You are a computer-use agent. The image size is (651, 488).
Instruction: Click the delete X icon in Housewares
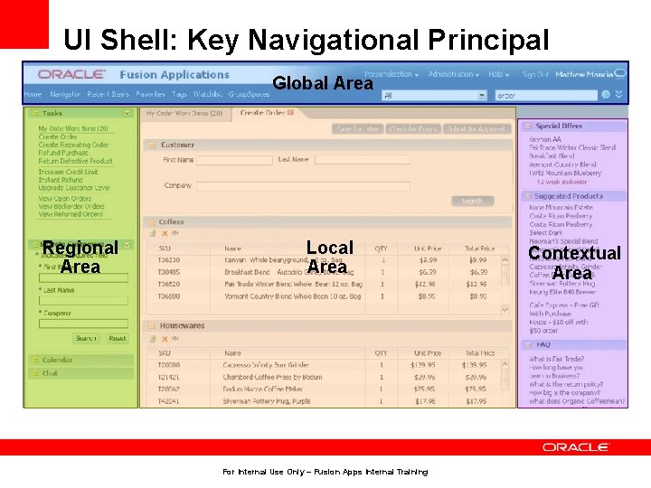165,339
